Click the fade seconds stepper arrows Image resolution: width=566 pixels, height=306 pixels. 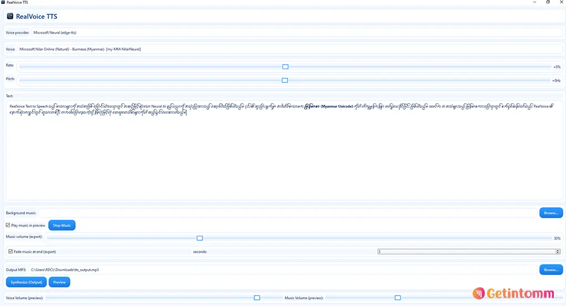[558, 251]
